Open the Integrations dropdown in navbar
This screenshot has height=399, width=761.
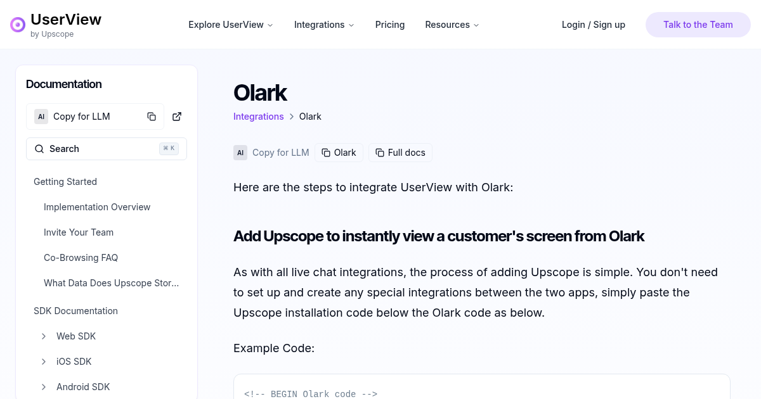(324, 25)
